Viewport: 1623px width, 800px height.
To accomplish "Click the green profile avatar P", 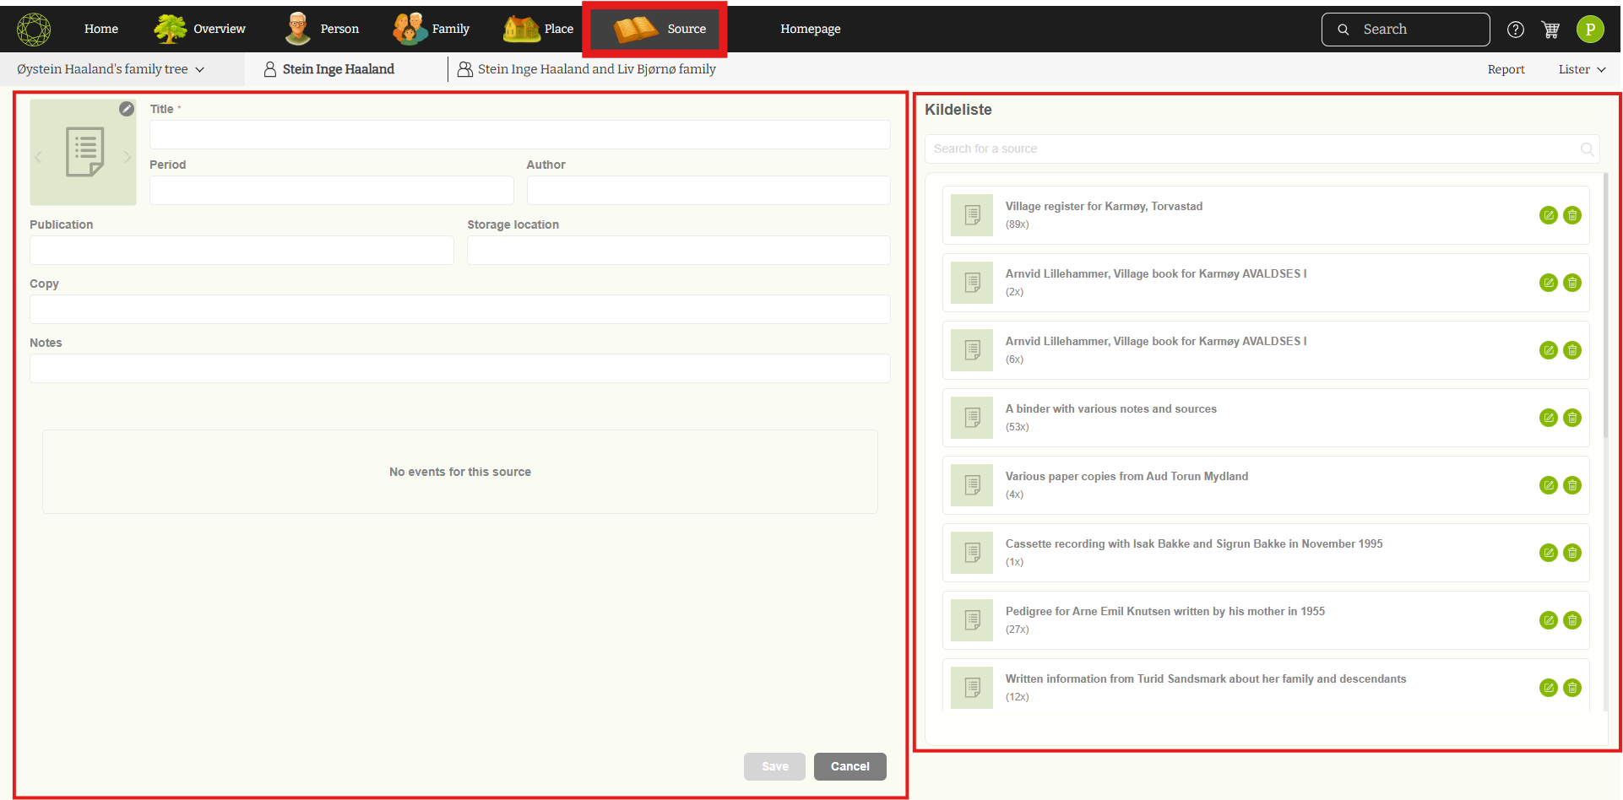I will click(1590, 30).
